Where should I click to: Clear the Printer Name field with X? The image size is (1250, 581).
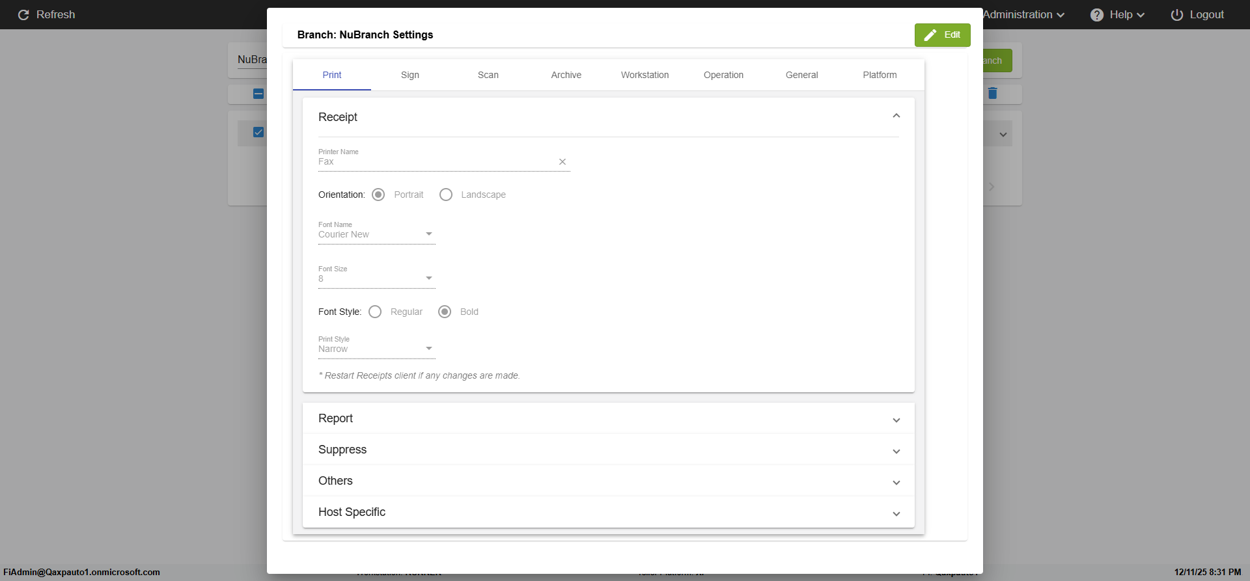coord(562,161)
